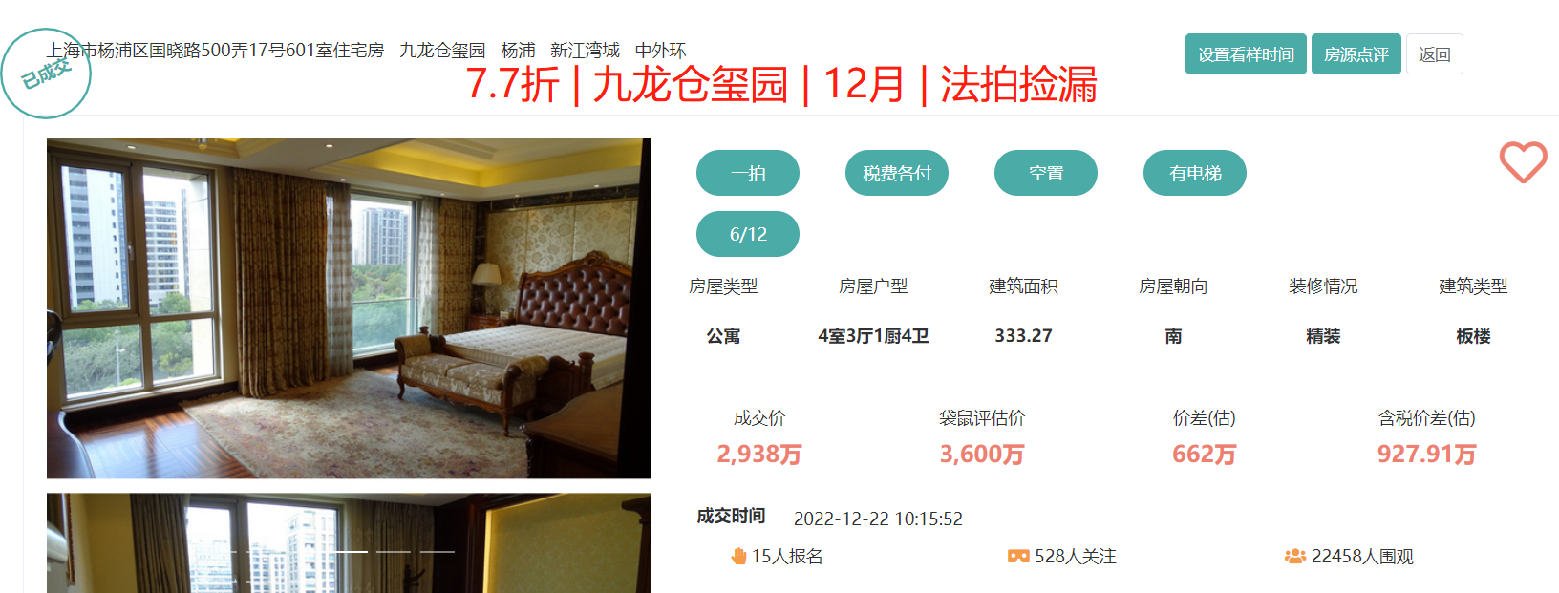The image size is (1559, 593).
Task: Select the highlighted carousel indicator dash
Action: pyautogui.click(x=351, y=551)
